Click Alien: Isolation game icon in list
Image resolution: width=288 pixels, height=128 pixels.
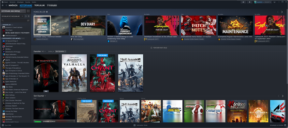click(x=4, y=98)
